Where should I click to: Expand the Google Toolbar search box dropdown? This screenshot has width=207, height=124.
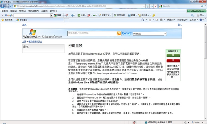[52, 15]
